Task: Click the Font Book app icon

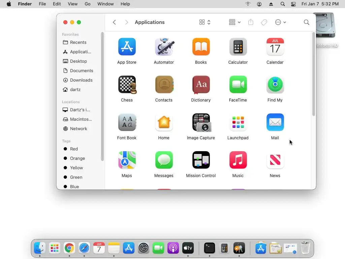Action: click(127, 122)
